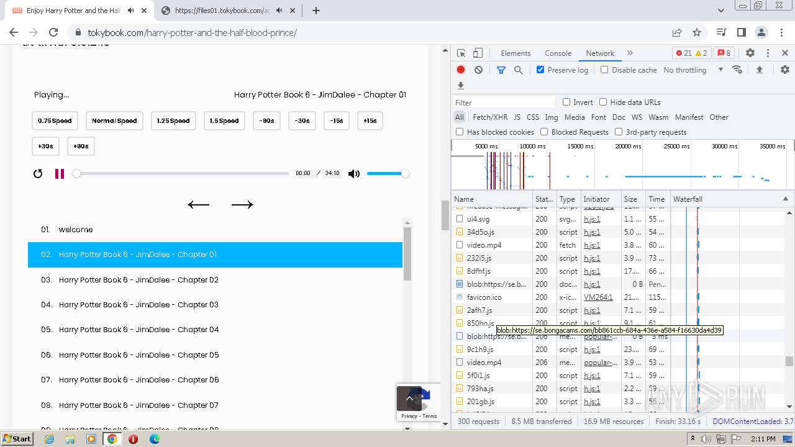Open the media controls icon in Chrome toolbar
The image size is (795, 447).
721,32
